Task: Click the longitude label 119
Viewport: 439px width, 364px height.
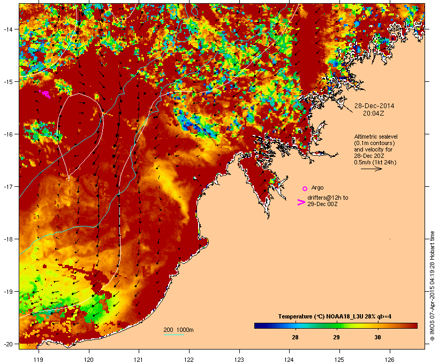Action: click(39, 360)
